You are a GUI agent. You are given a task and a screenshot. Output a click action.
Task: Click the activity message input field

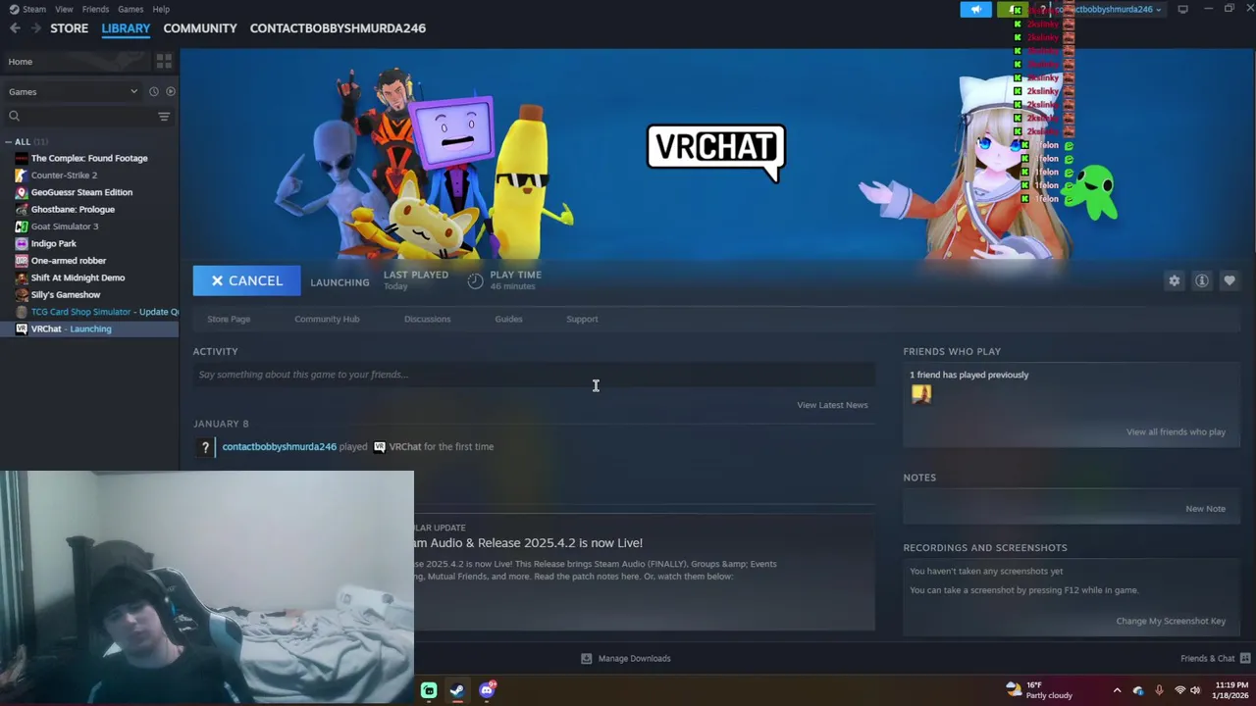(534, 375)
